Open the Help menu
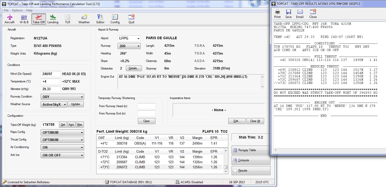The height and width of the screenshot is (187, 386). point(29,10)
